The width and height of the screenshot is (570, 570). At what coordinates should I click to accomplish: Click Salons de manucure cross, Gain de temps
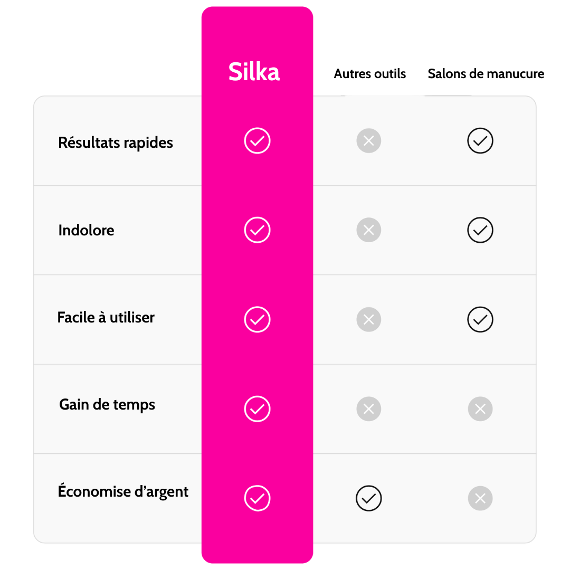click(480, 408)
